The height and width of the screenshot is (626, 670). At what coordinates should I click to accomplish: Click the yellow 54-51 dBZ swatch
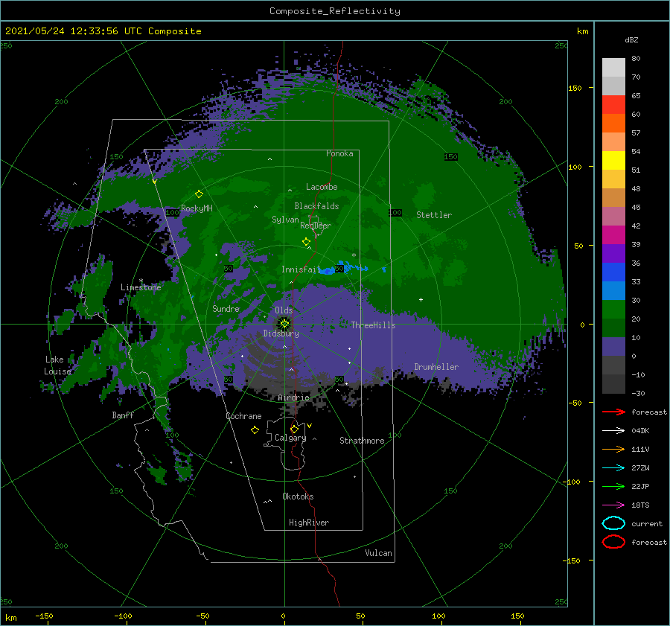pos(613,161)
